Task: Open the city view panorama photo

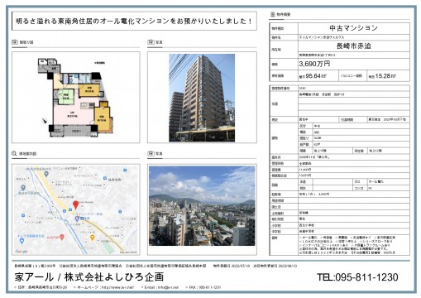Action: pos(202,205)
